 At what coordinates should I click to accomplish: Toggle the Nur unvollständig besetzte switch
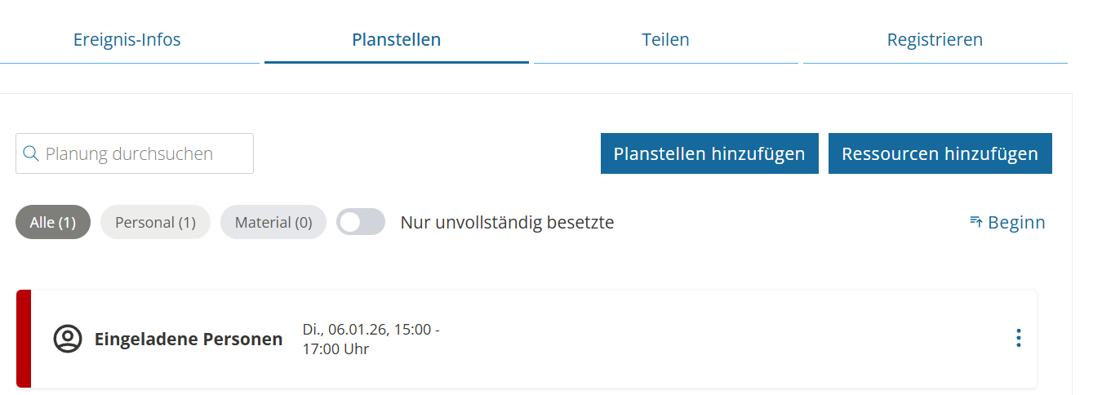pos(361,222)
